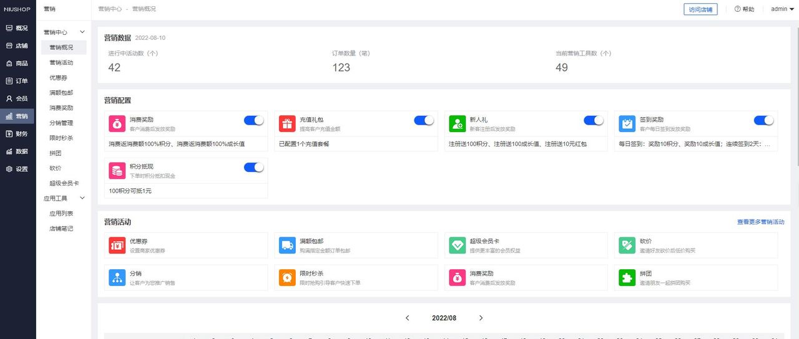Click the 帮助 help link text

748,9
